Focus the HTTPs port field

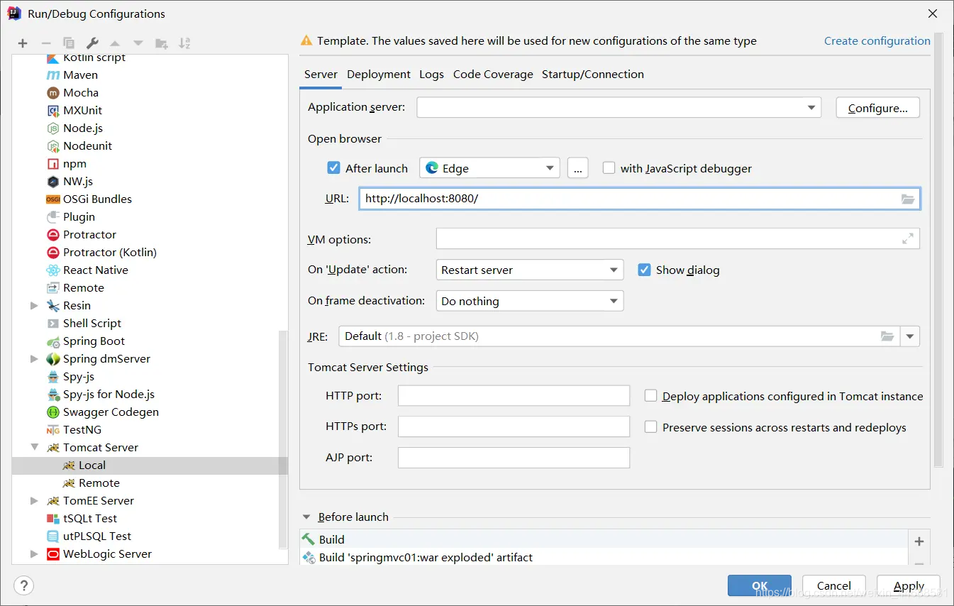[x=514, y=426]
